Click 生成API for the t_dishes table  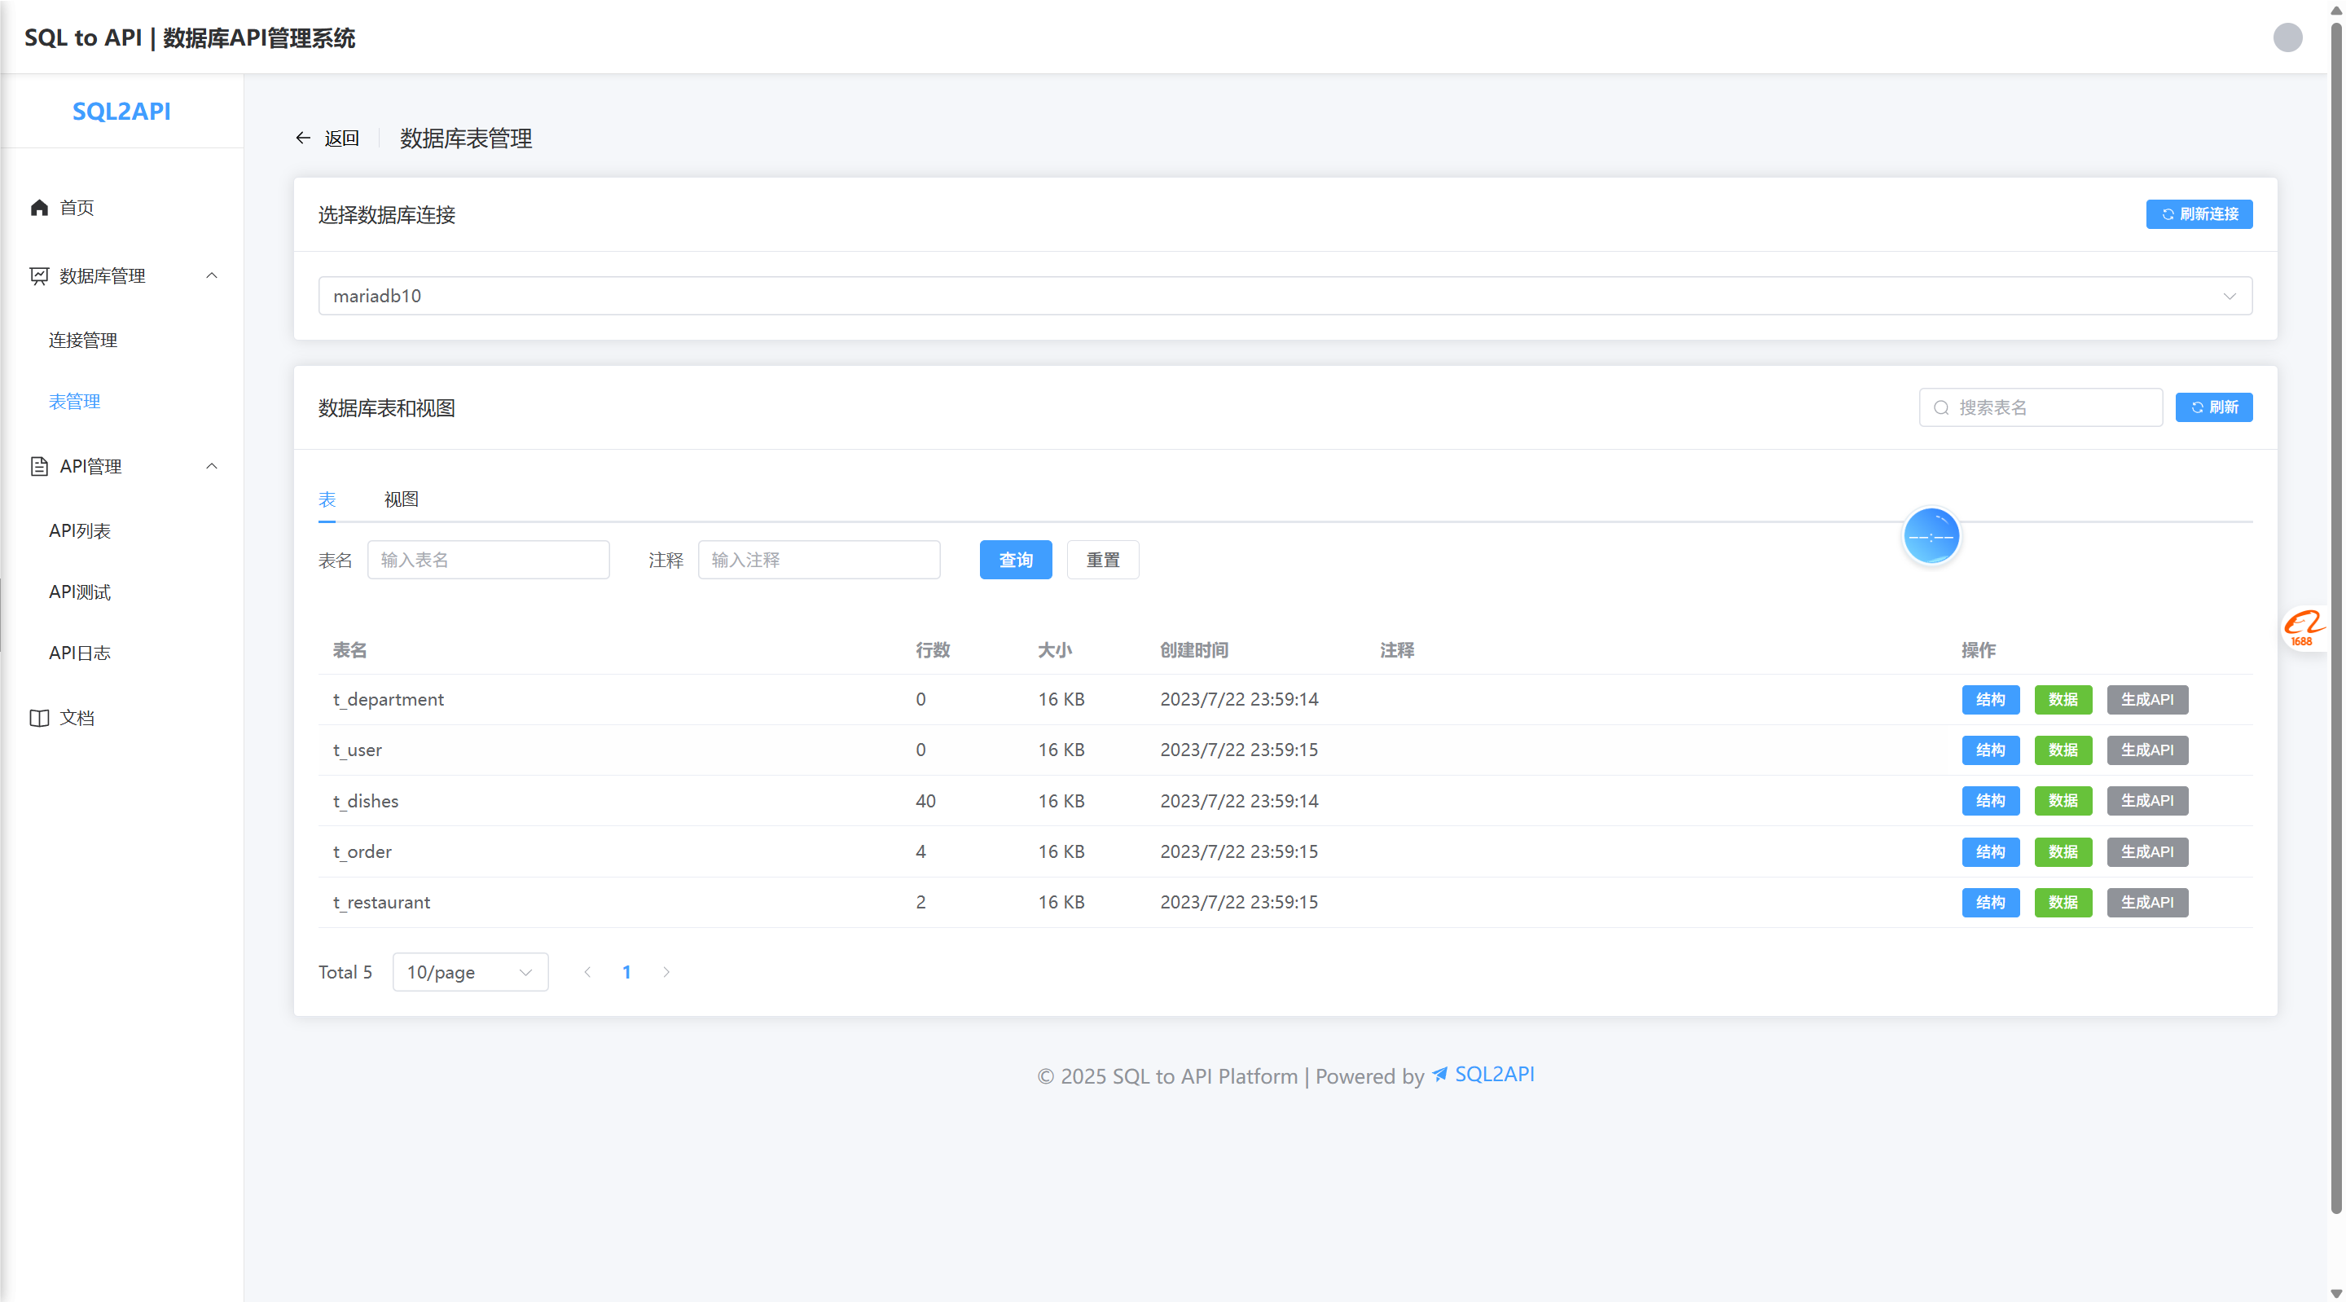[2146, 801]
